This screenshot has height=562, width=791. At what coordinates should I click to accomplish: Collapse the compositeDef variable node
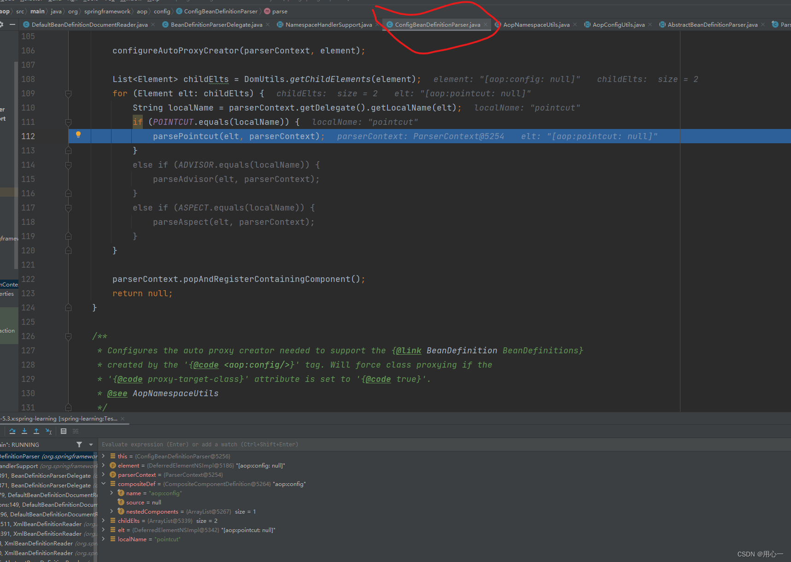[x=103, y=484]
